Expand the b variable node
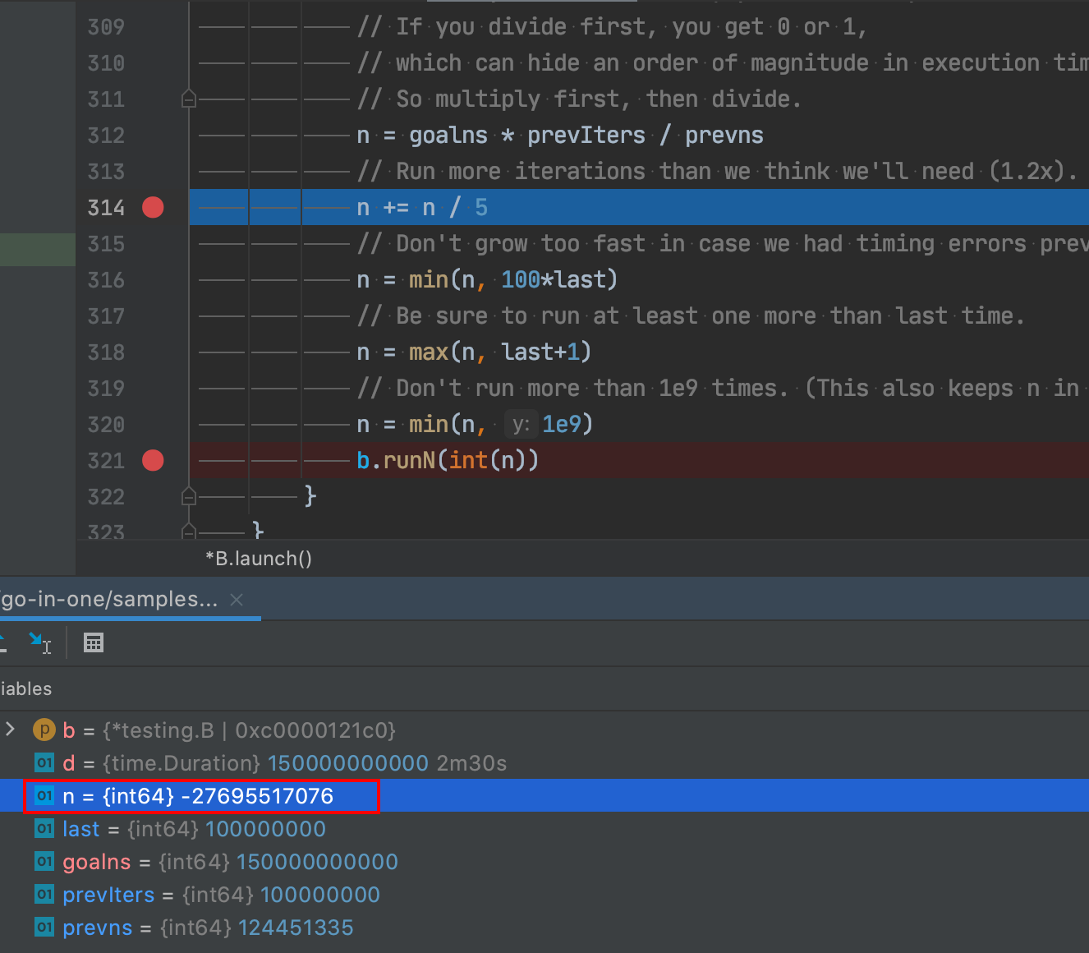The height and width of the screenshot is (953, 1089). point(10,729)
